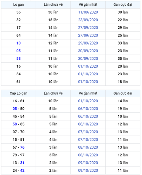This screenshot has height=175, width=142.
Task: Open date 08/10/2020 for pair 79 - 97
Action: click(88, 155)
